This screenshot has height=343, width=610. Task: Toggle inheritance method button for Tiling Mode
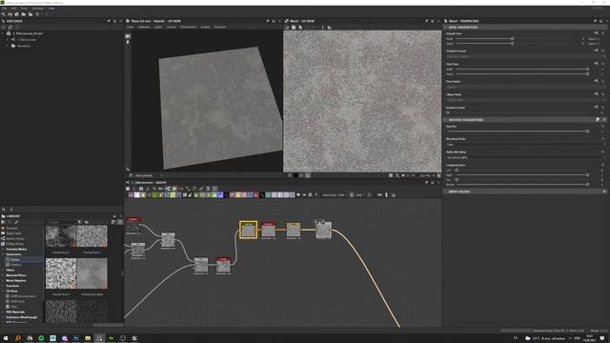pos(596,94)
